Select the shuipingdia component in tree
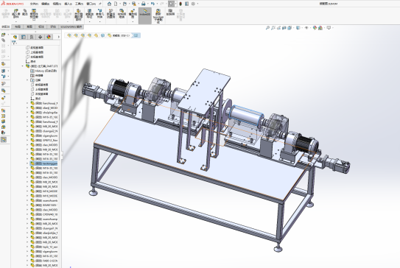Viewport: 400px width, 268px height. [x=44, y=113]
